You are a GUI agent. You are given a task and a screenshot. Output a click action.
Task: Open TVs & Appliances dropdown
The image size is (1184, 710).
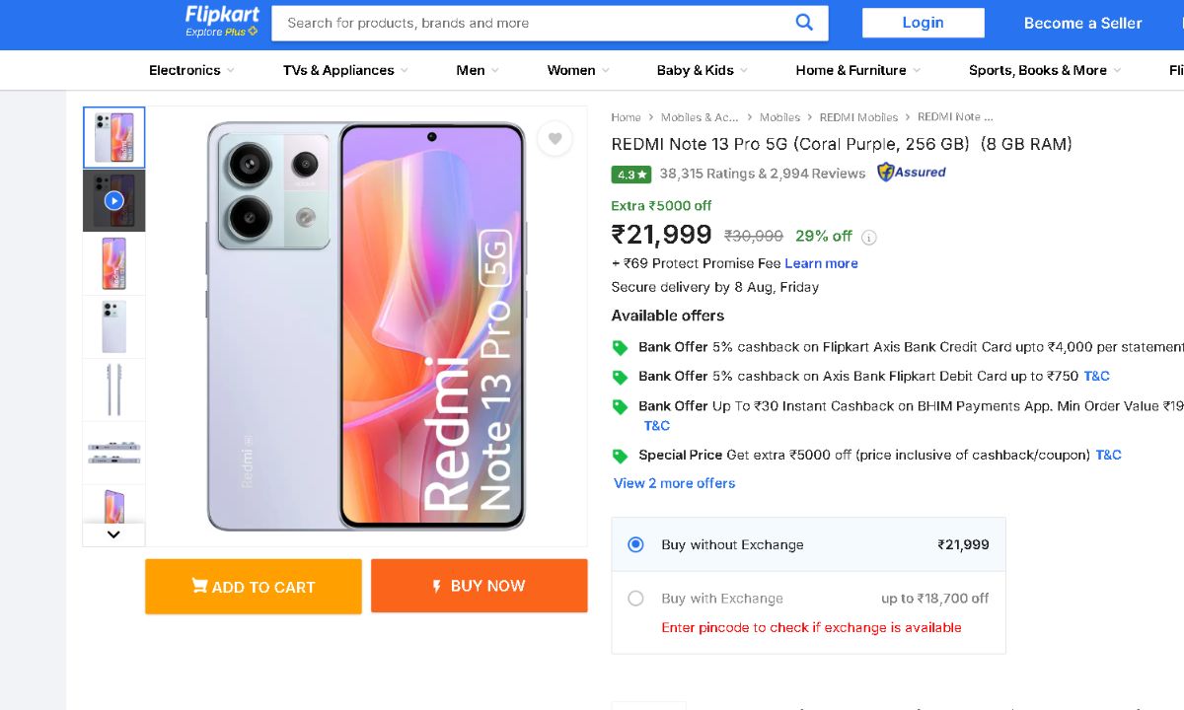345,70
